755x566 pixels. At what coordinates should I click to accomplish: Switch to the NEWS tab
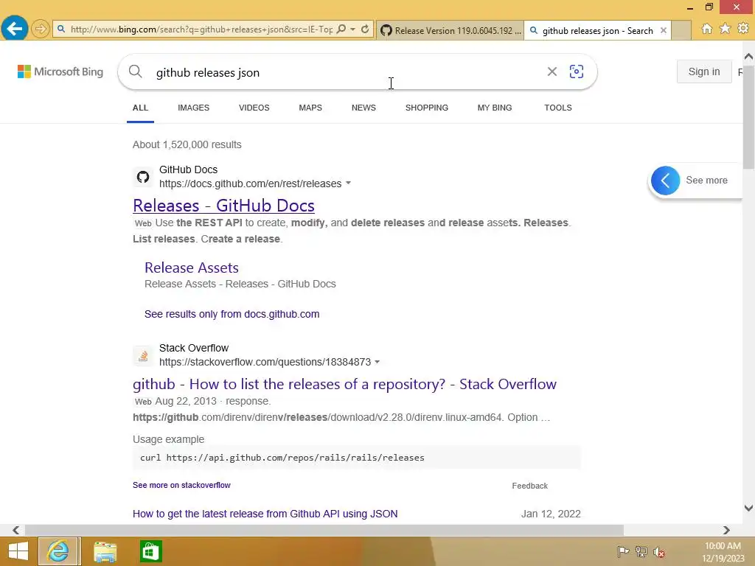pyautogui.click(x=363, y=108)
